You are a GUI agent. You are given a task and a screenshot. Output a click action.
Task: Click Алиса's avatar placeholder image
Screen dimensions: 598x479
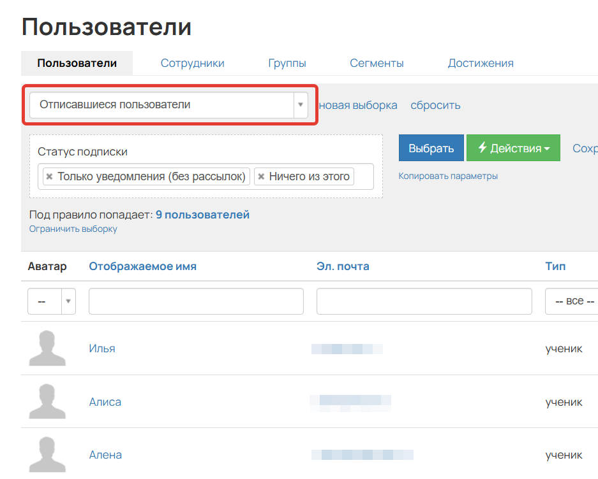48,401
